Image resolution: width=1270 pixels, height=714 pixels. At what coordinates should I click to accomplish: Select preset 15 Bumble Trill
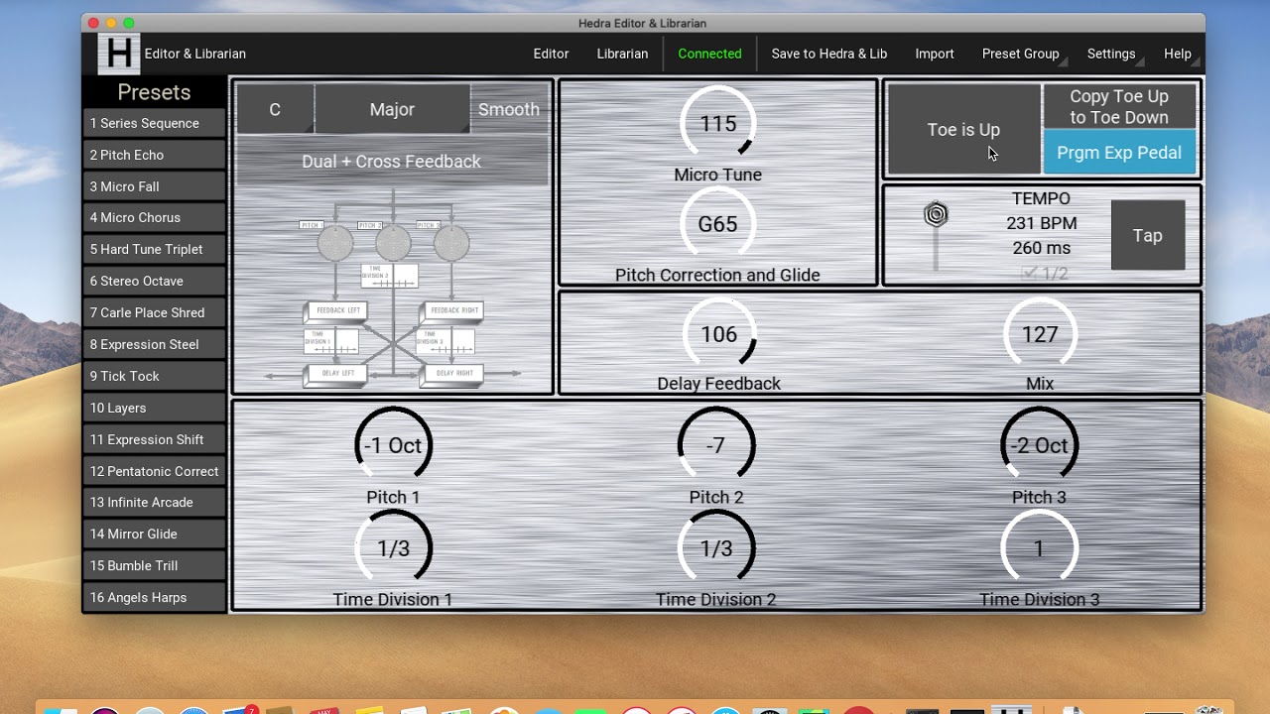click(155, 565)
